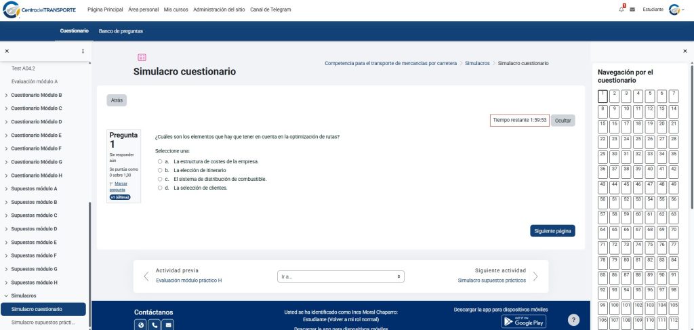
Task: Open the user avatar menu
Action: (x=677, y=9)
